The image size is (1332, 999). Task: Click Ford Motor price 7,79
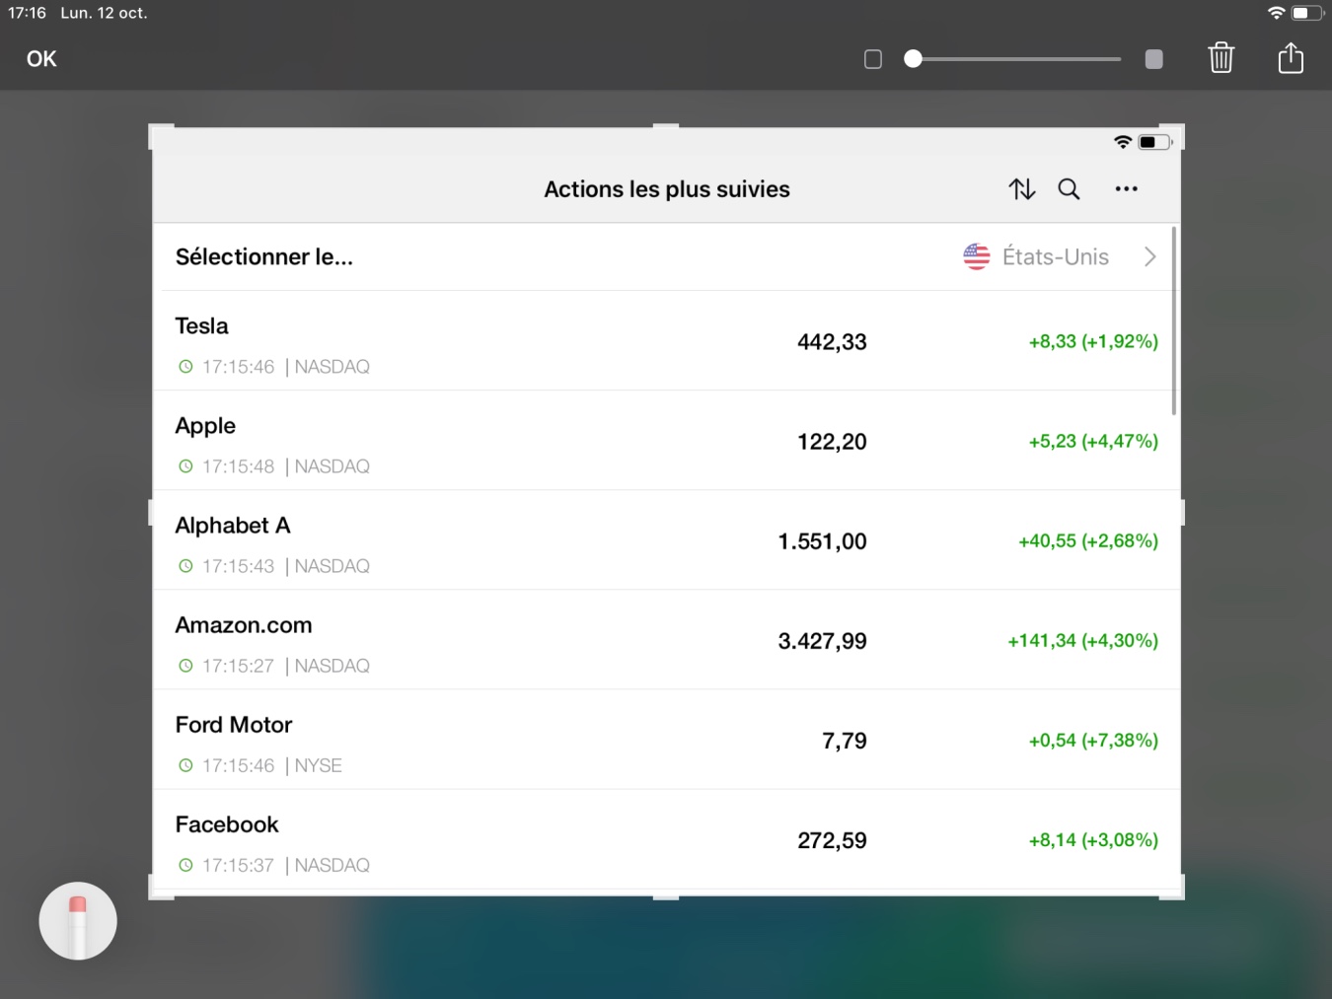point(845,741)
